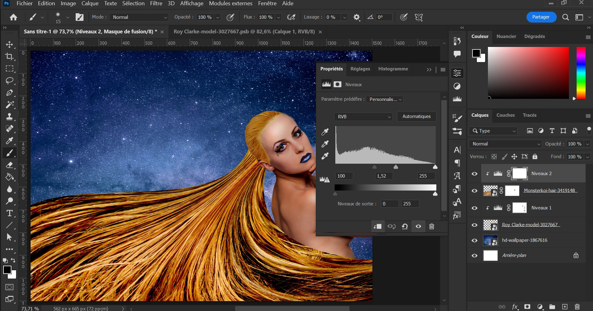
Task: Click the foreground color swatch in Couleur panel
Action: pyautogui.click(x=476, y=53)
